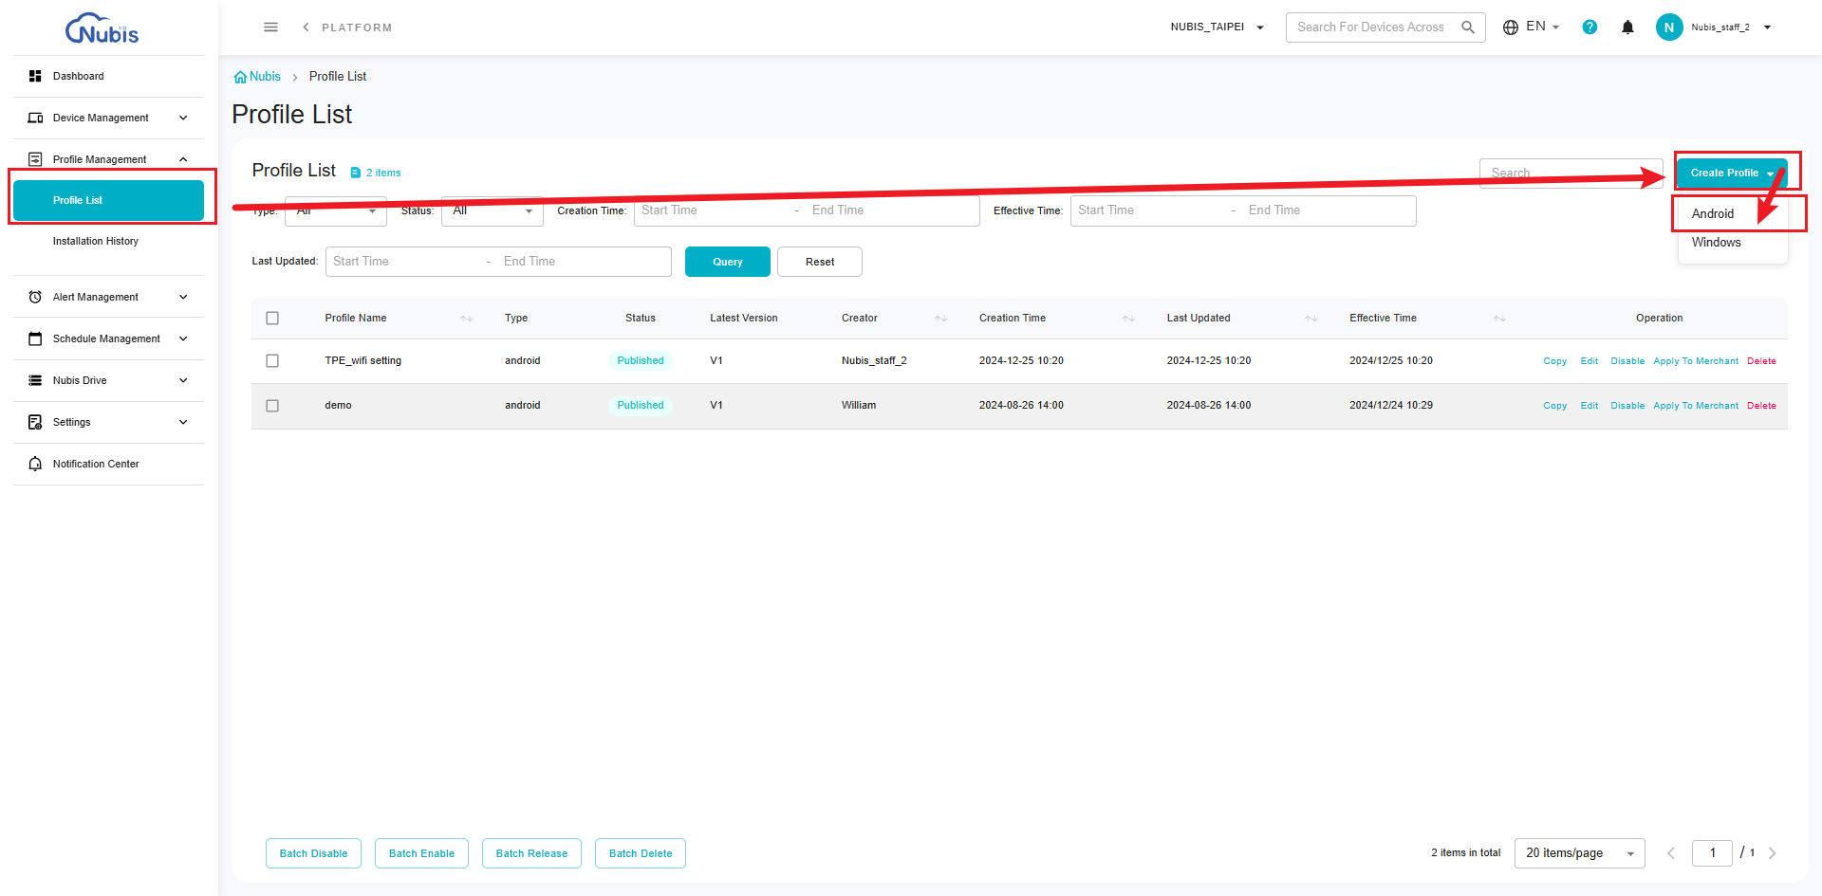Expand Nubis Drive menu
1822x896 pixels.
tap(183, 380)
